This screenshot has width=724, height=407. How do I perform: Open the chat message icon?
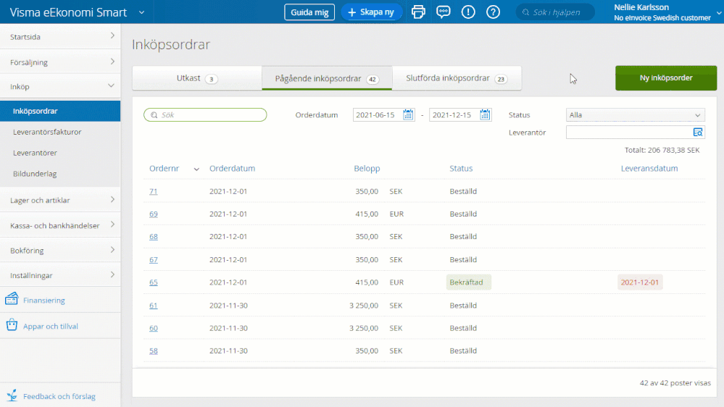point(444,12)
